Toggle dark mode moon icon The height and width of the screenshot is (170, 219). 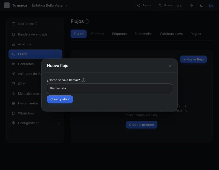tap(201, 5)
